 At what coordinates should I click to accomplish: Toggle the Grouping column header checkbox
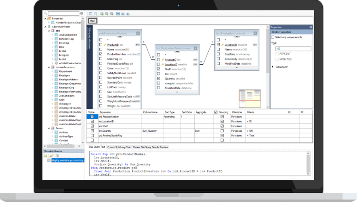coord(216,112)
